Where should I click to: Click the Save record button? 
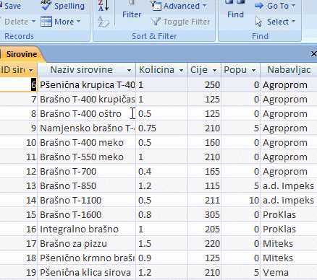10,6
